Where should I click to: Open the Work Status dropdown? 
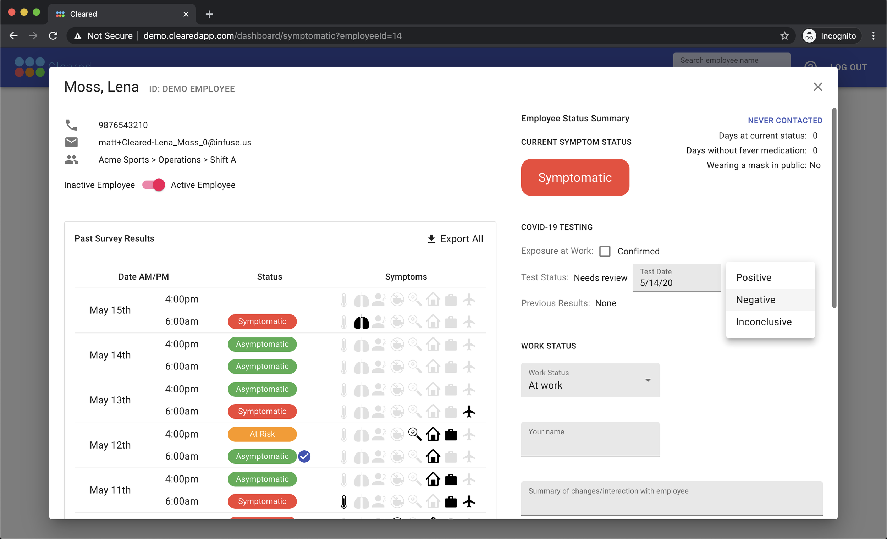coord(590,380)
